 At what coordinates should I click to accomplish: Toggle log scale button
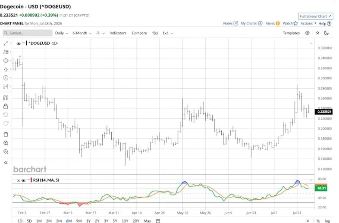327,221
